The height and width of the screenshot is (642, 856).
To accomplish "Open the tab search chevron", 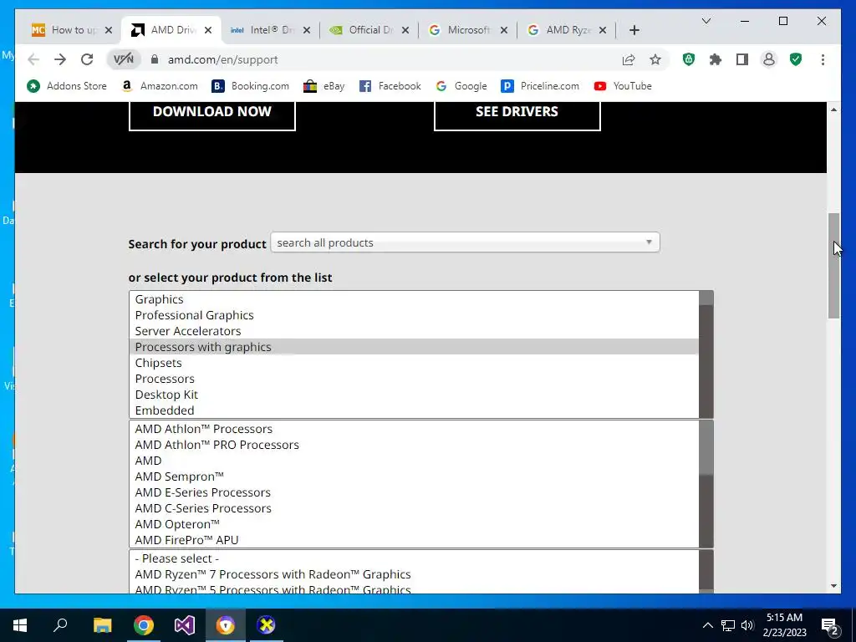I will pyautogui.click(x=706, y=21).
